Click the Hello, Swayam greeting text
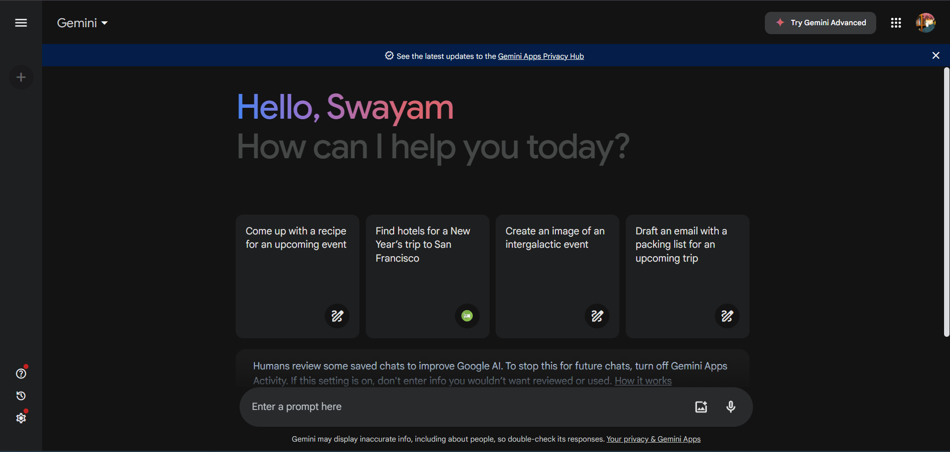The image size is (950, 452). (x=345, y=107)
